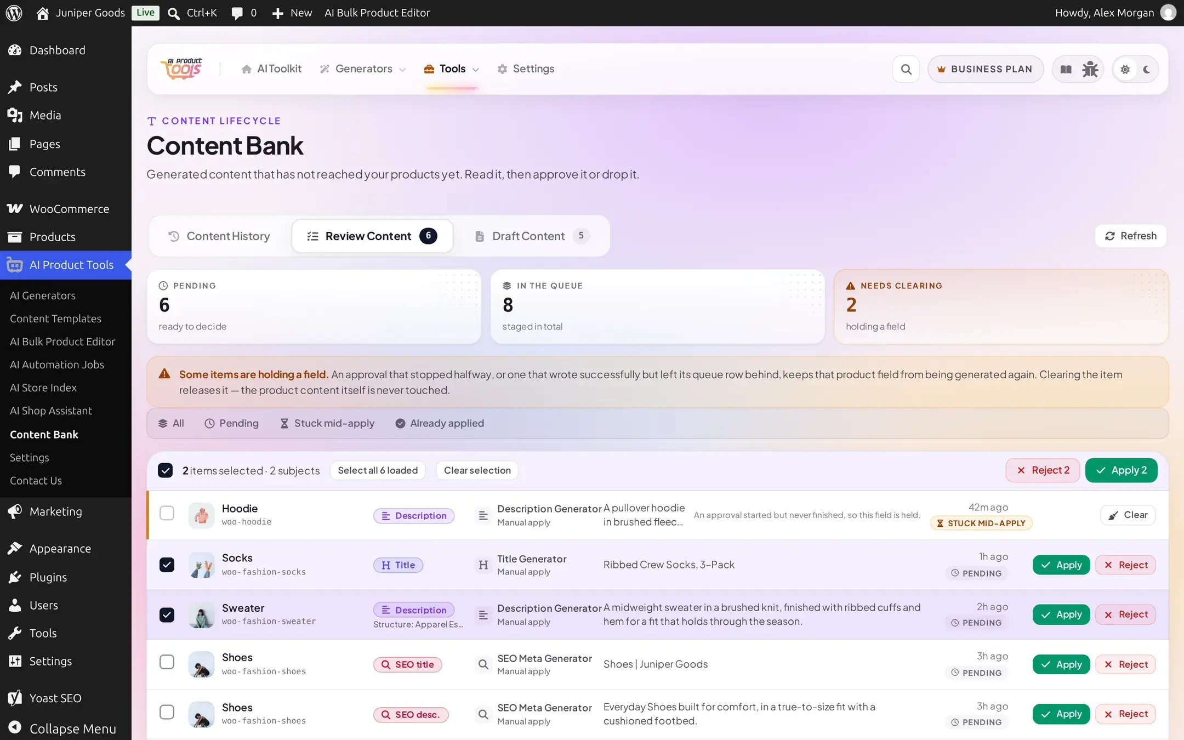Uncheck the Sweater row checkbox
Screen dimensions: 1184x740
[167, 614]
